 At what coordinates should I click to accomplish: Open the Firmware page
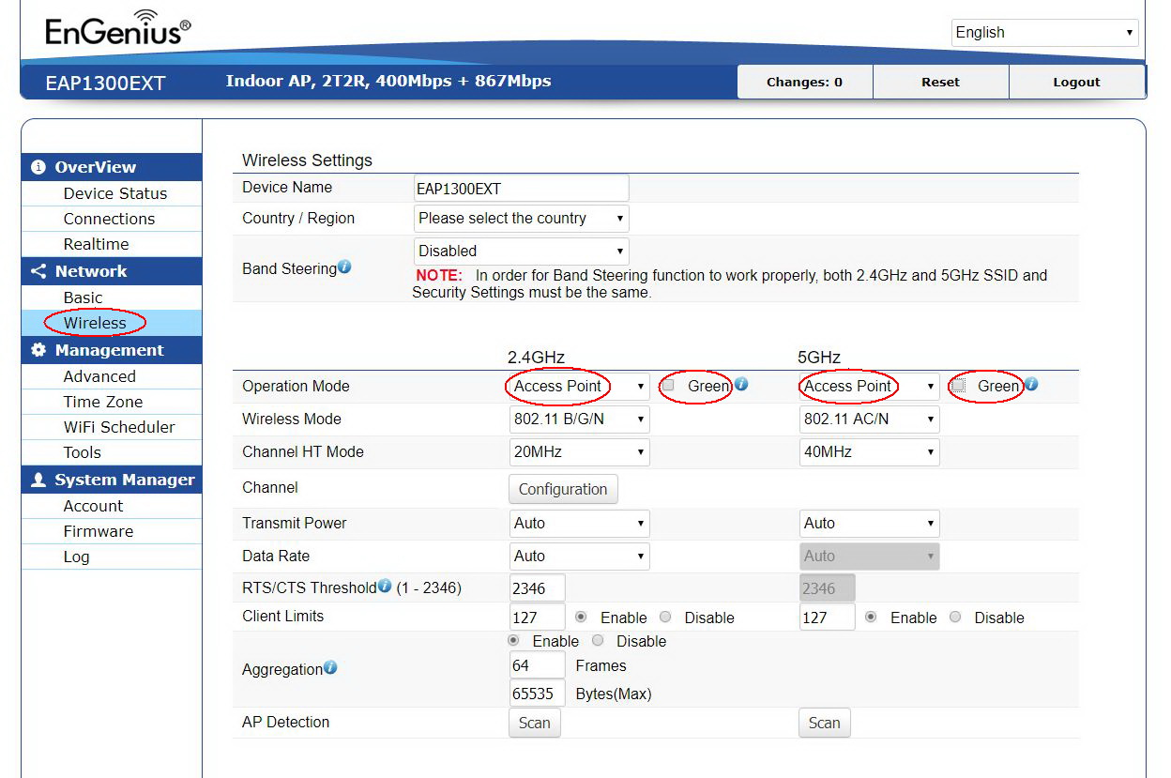98,531
